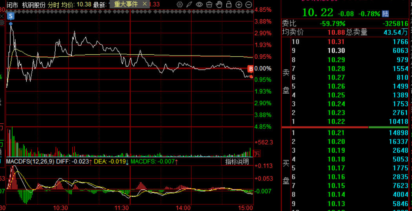The width and height of the screenshot is (412, 211).
Task: Select buy level 4 price 10.18
Action: click(336, 159)
